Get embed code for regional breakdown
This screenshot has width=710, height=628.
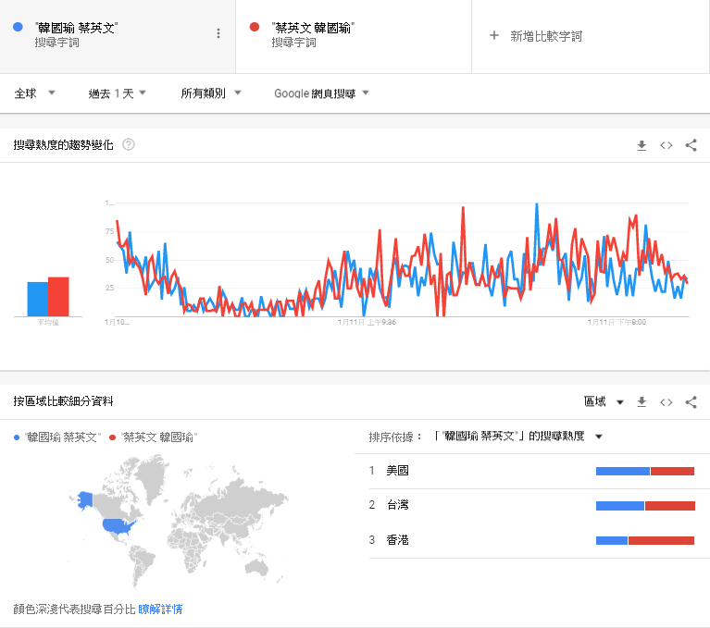coord(666,402)
